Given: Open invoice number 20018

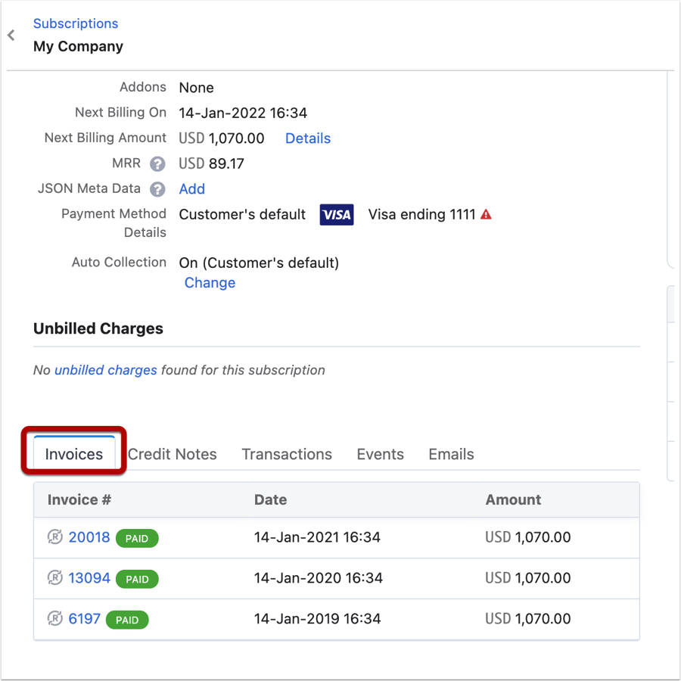Looking at the screenshot, I should [x=89, y=537].
